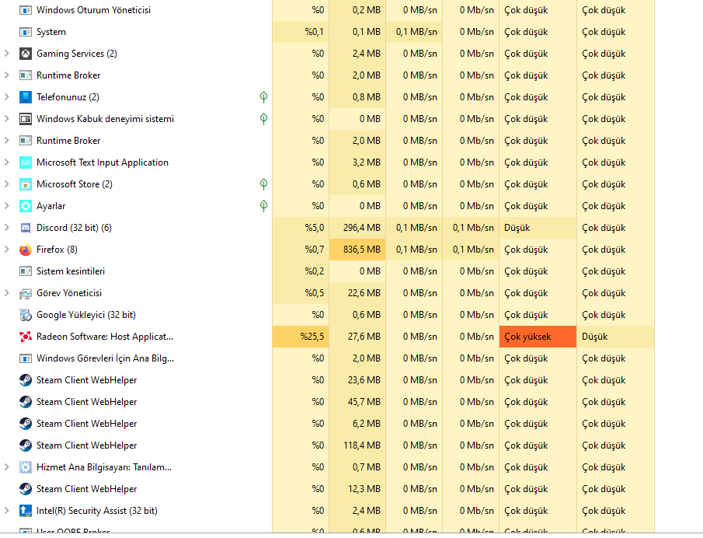Screen dimensions: 703x538
Task: Expand the Windows Kabuk deneyimi sistemi row
Action: [x=7, y=119]
